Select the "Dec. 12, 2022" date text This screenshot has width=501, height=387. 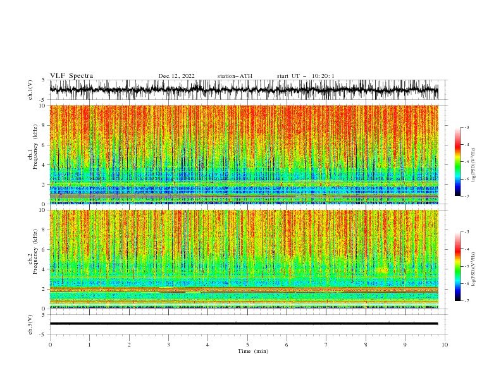tap(176, 76)
